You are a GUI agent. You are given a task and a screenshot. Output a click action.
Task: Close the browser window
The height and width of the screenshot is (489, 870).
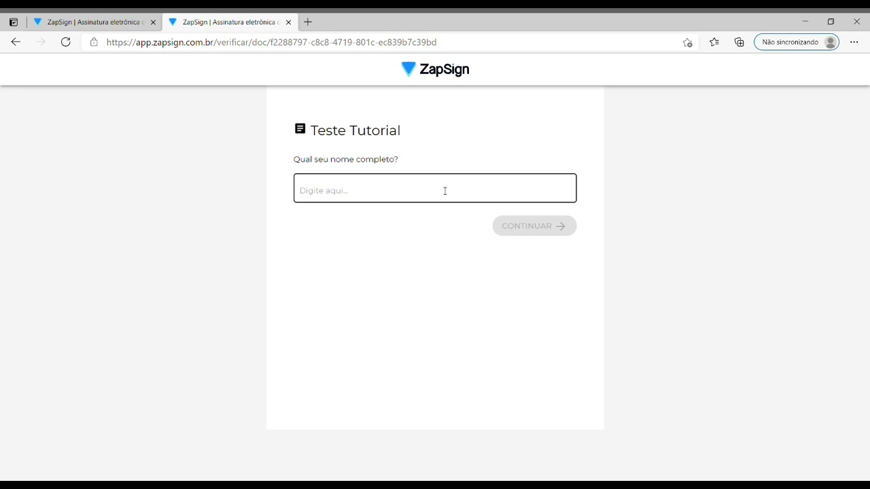pyautogui.click(x=856, y=22)
